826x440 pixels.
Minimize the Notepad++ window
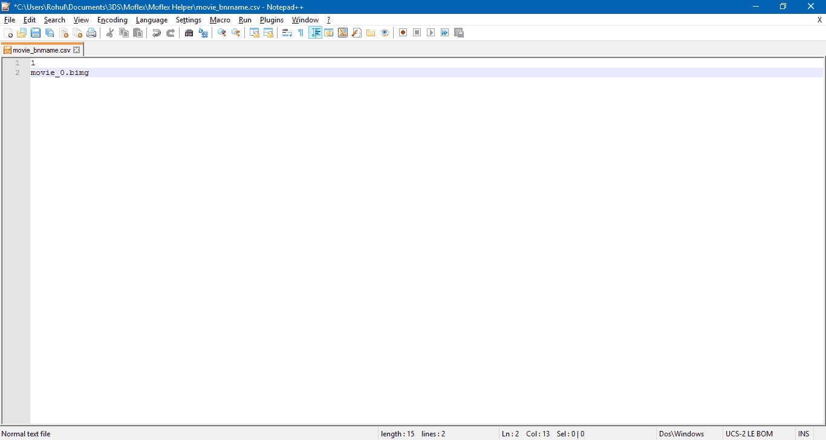[x=756, y=7]
